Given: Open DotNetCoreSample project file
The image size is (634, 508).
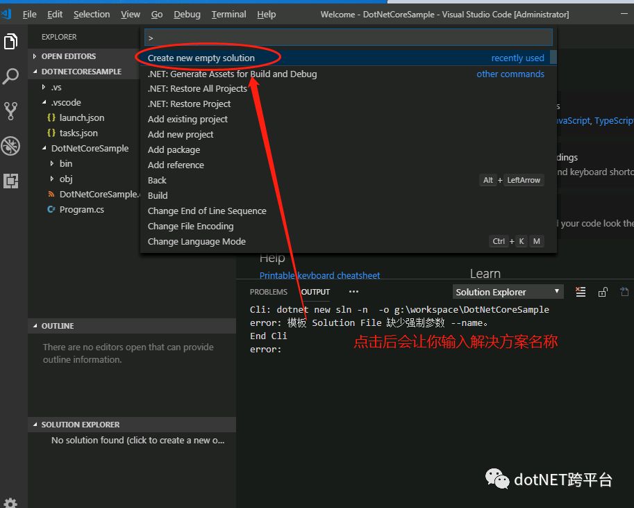Looking at the screenshot, I should pos(94,195).
